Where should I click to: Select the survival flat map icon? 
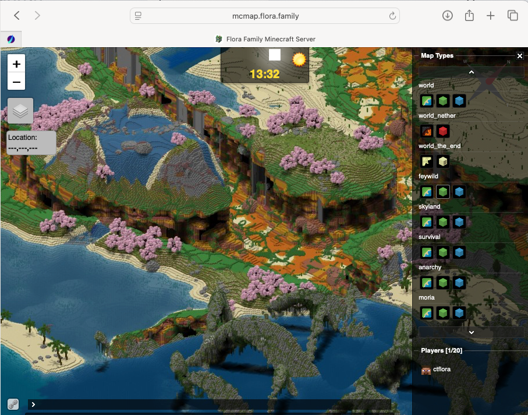point(427,252)
